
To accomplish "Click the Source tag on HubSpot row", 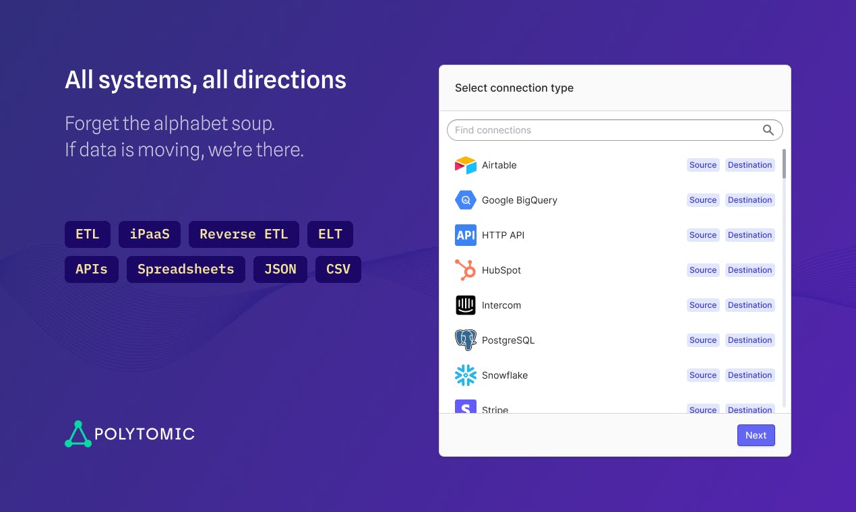I will pyautogui.click(x=703, y=270).
